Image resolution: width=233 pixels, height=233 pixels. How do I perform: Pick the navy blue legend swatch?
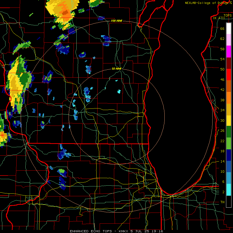[229, 155]
